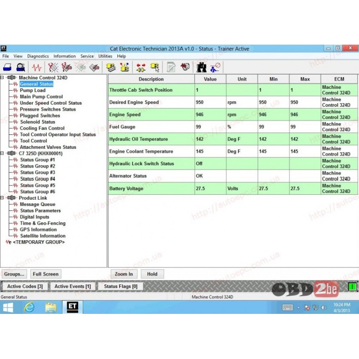Collapse the Machine Control 324D node
The image size is (359, 359).
(2, 77)
